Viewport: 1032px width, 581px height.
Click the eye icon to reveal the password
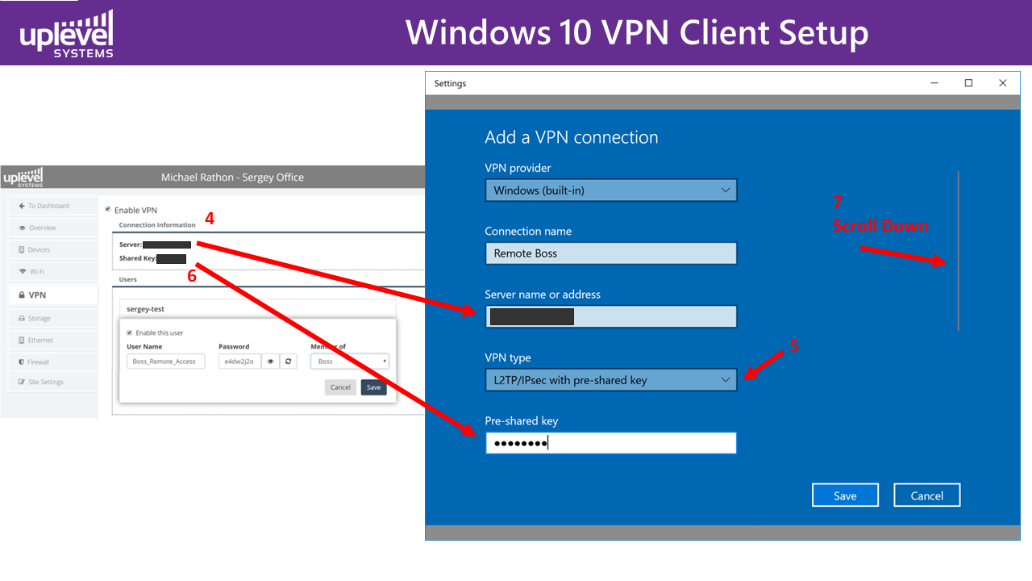271,362
